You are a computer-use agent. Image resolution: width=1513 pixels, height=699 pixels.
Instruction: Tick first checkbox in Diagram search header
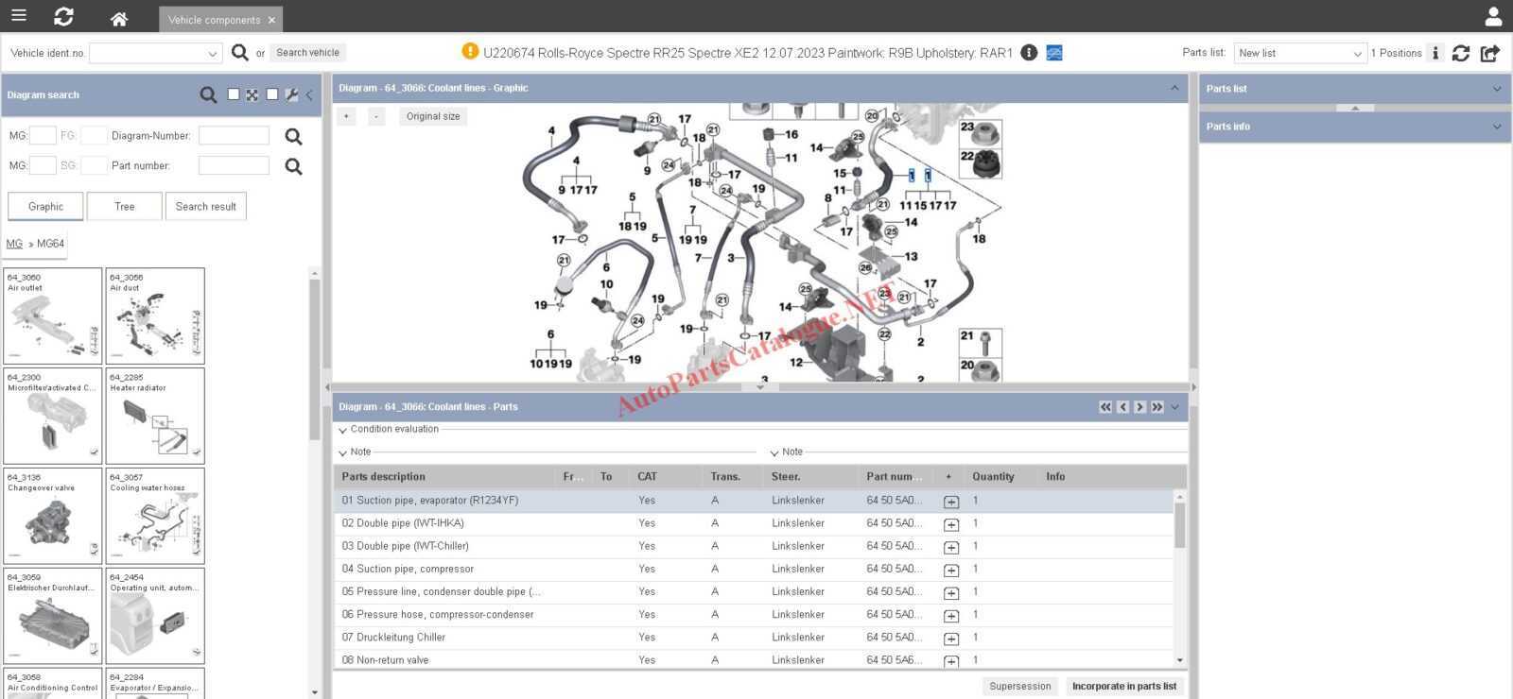[x=234, y=94]
